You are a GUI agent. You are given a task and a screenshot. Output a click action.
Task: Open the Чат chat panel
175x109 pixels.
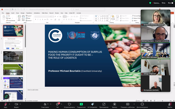pos(58,104)
